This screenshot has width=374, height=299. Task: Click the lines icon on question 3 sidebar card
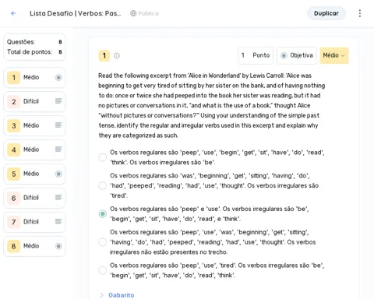[x=58, y=125]
